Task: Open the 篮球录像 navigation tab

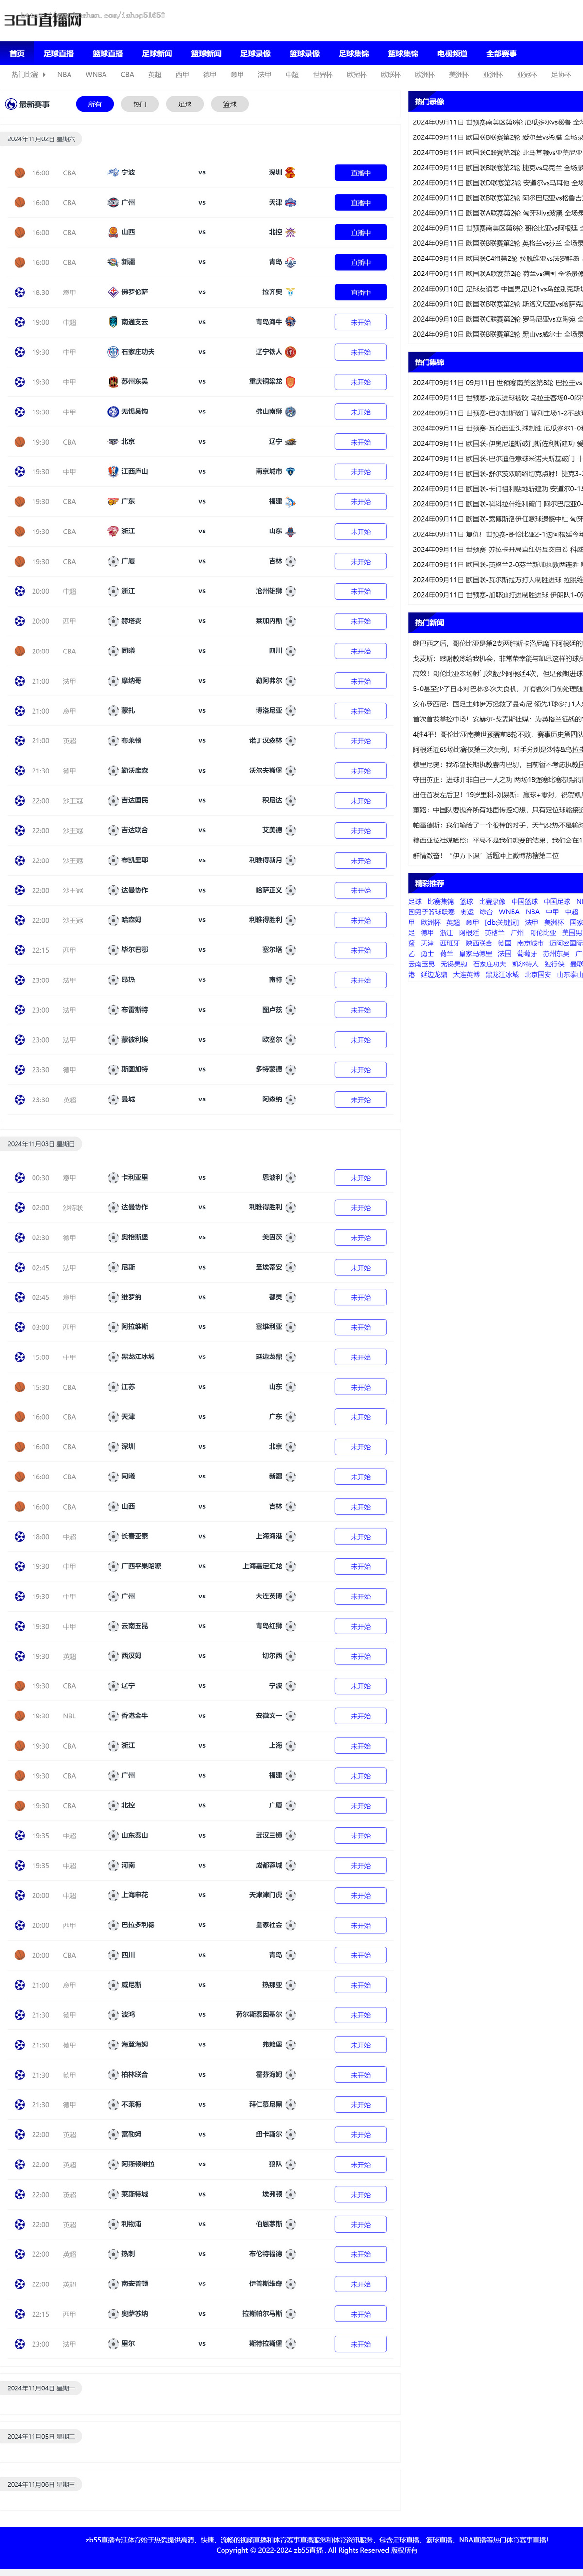Action: pyautogui.click(x=304, y=54)
